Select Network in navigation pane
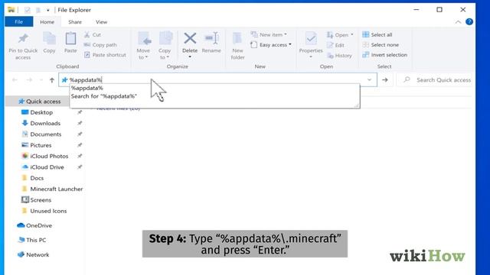 33,254
